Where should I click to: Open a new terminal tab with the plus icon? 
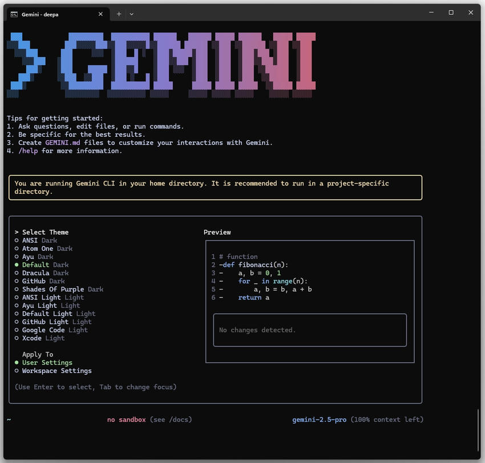(119, 14)
